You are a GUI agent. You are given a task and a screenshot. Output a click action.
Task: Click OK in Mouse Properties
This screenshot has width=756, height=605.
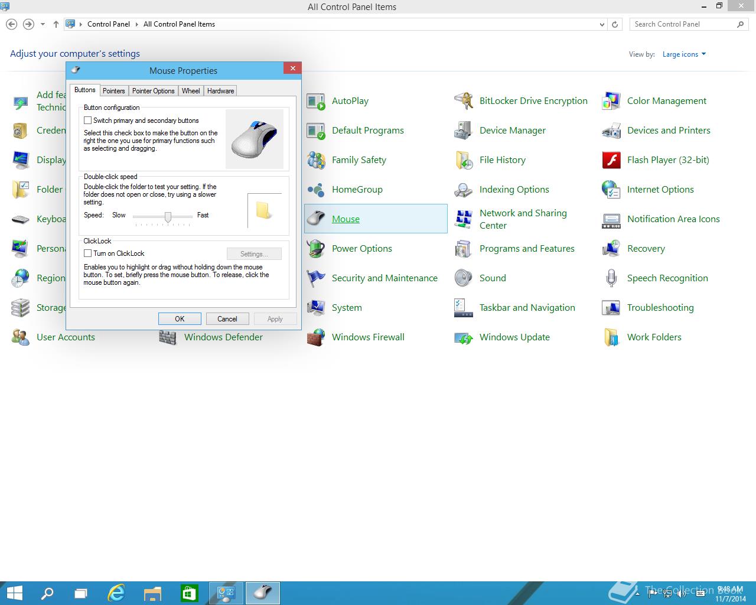pos(180,319)
